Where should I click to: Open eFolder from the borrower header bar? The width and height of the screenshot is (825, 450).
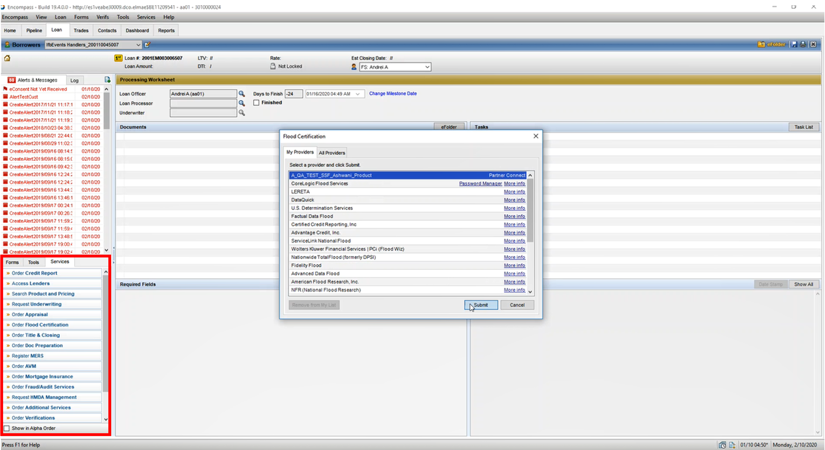(x=772, y=44)
